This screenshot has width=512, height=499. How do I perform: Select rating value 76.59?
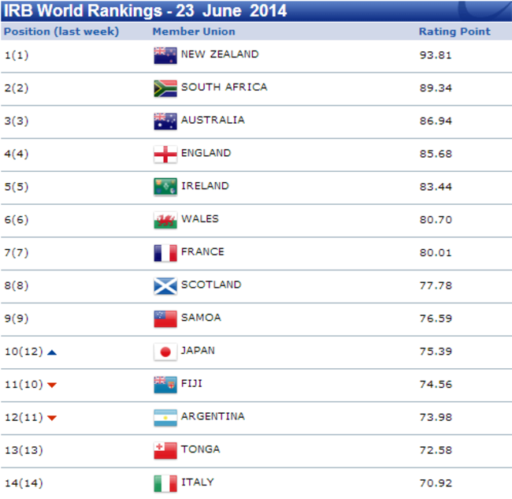[x=436, y=318]
